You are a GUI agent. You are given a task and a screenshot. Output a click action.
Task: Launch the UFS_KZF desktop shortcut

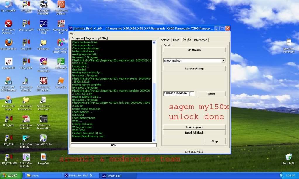[26, 6]
